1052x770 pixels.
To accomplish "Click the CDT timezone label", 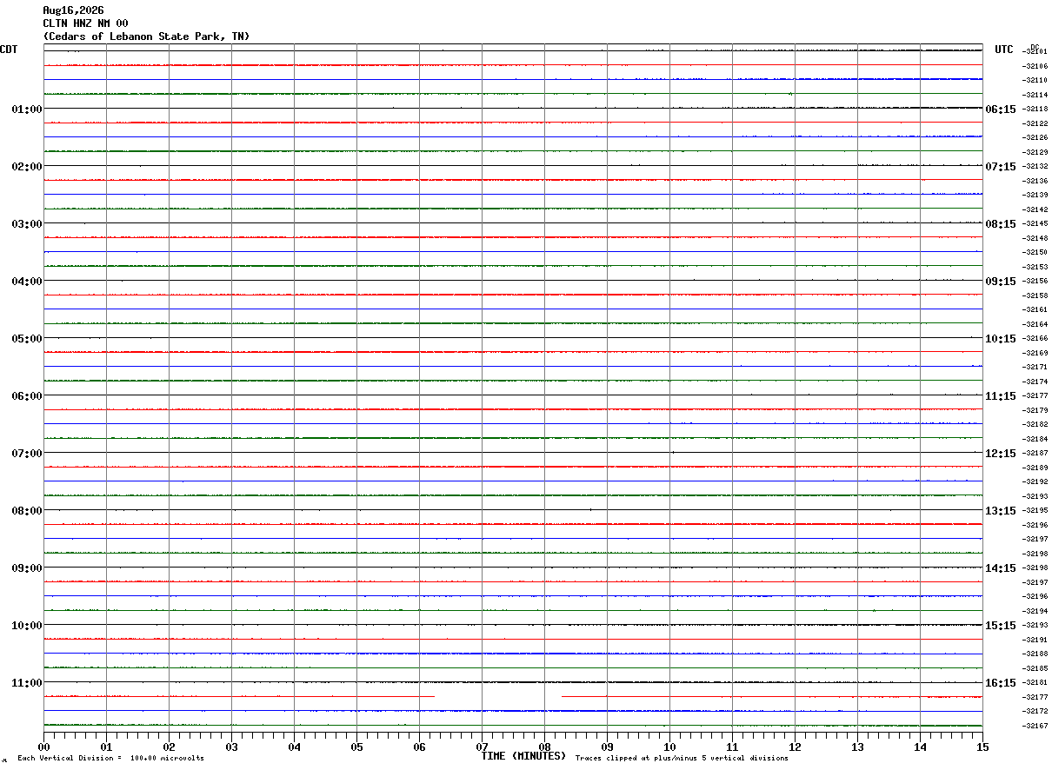I will 9,50.
